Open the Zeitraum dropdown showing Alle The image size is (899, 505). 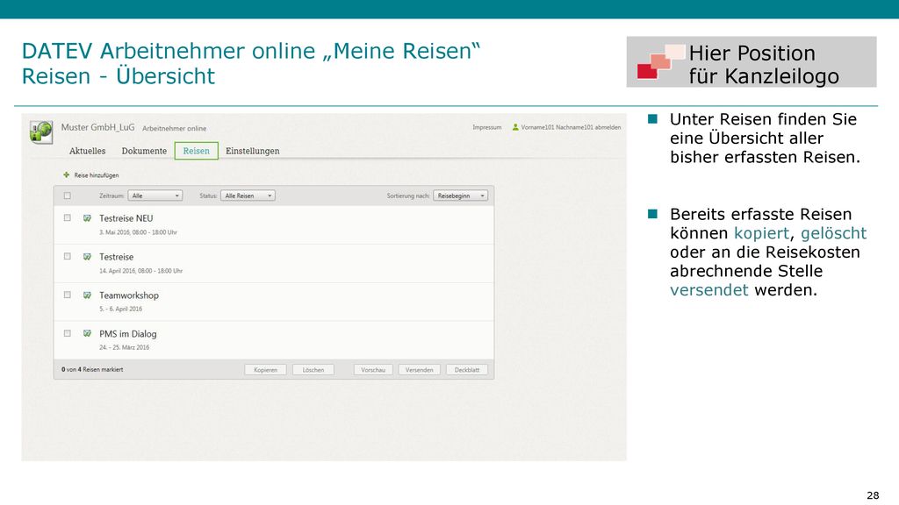(155, 196)
